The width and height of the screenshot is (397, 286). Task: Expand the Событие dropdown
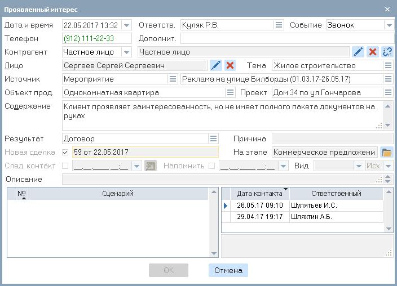(389, 25)
